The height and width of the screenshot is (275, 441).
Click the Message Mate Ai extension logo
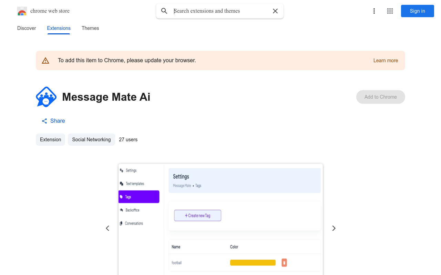(x=46, y=97)
